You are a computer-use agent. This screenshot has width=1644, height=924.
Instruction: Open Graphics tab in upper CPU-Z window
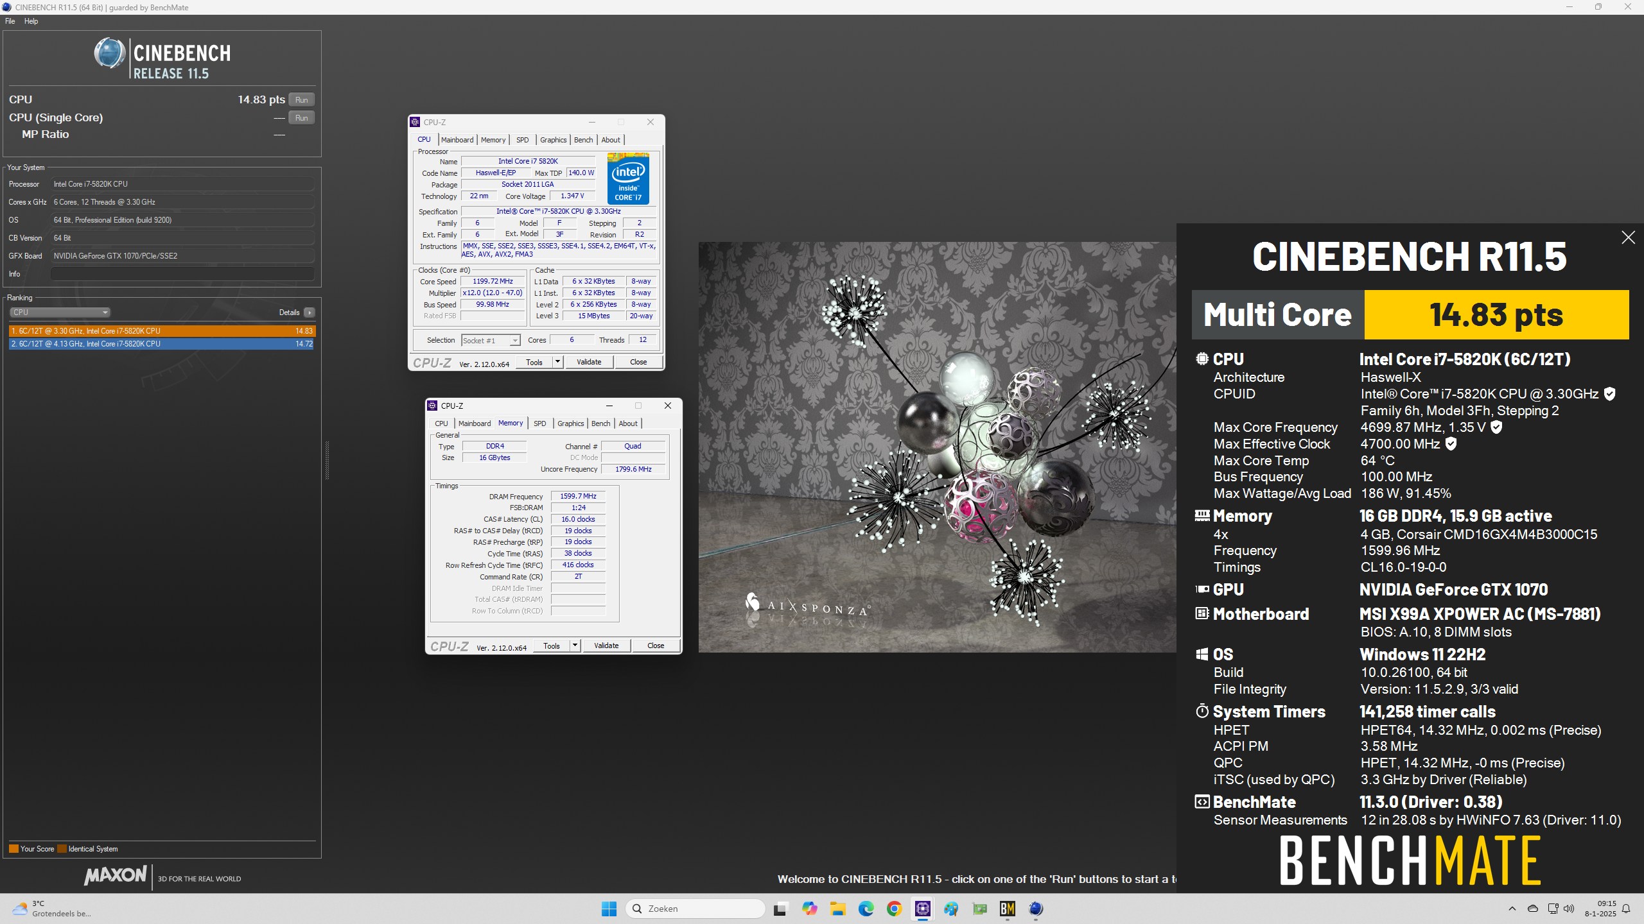554,140
